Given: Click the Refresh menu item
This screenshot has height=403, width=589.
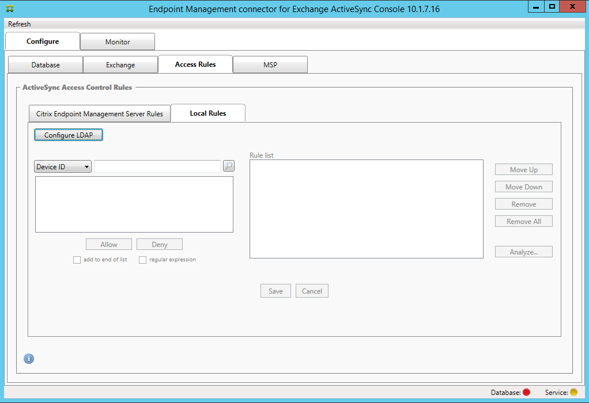Looking at the screenshot, I should [x=20, y=24].
